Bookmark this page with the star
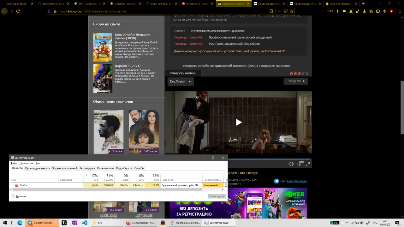The height and width of the screenshot is (227, 404). (292, 11)
